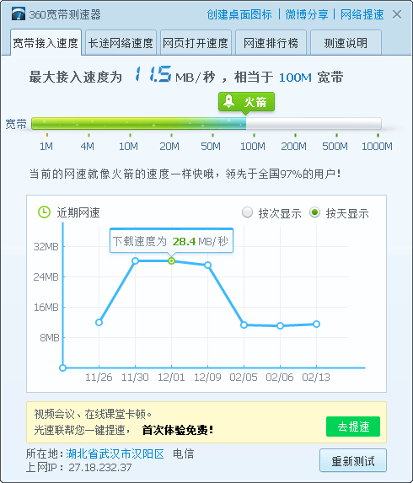Click the 02/13 data point on chart
Viewport: 413px width, 483px height.
(x=317, y=324)
